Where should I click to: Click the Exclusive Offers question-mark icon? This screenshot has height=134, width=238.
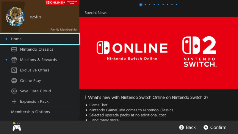point(14,70)
